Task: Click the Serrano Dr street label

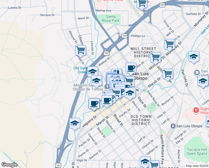Action: (47, 15)
